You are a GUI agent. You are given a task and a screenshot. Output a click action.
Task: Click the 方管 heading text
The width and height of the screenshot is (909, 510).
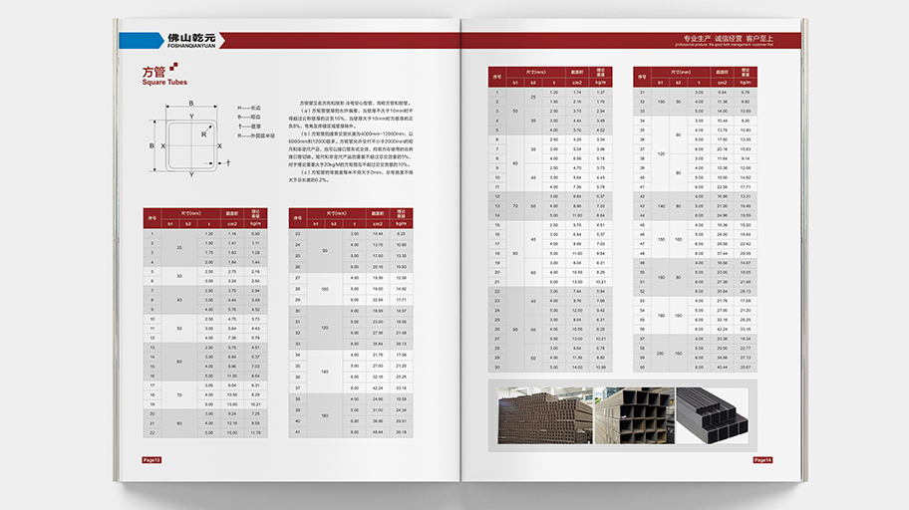click(x=153, y=72)
